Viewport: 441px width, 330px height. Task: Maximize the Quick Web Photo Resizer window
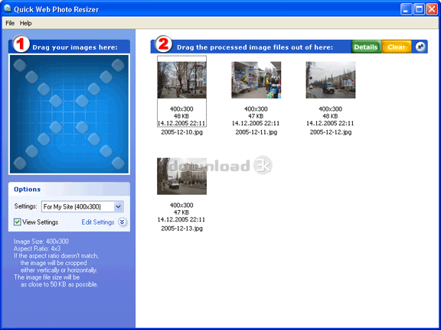click(x=419, y=9)
